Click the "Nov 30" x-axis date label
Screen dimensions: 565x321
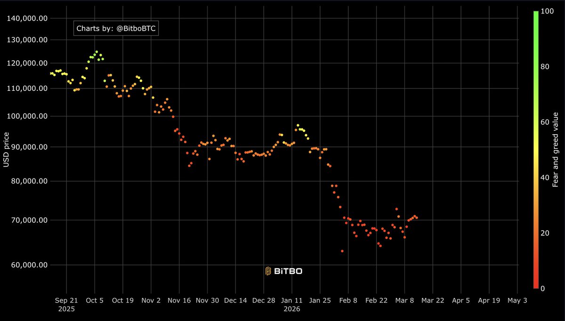point(208,301)
